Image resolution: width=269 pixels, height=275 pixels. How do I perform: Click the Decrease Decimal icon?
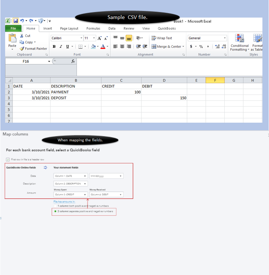pyautogui.click(x=224, y=47)
